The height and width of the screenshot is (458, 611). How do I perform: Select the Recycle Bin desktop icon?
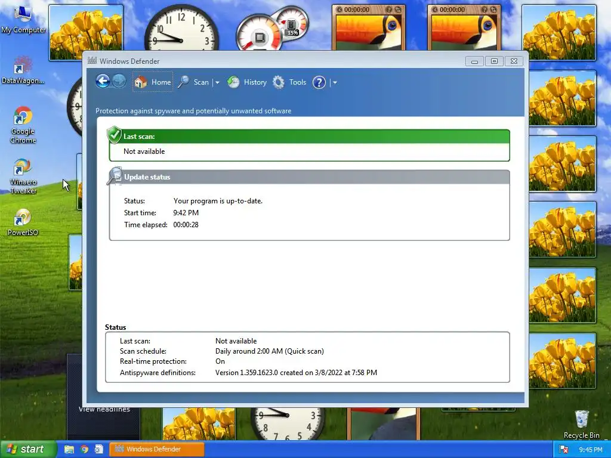tap(581, 424)
